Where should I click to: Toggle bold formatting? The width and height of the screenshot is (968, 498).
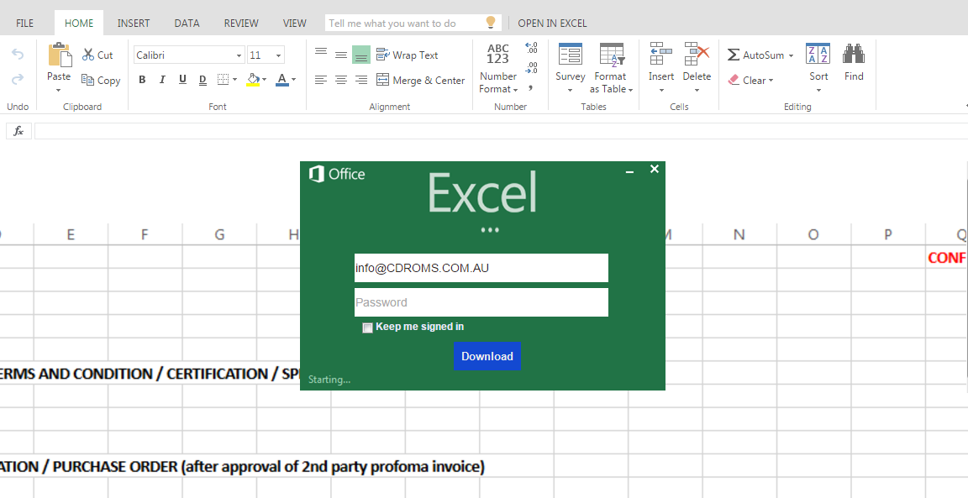point(142,80)
